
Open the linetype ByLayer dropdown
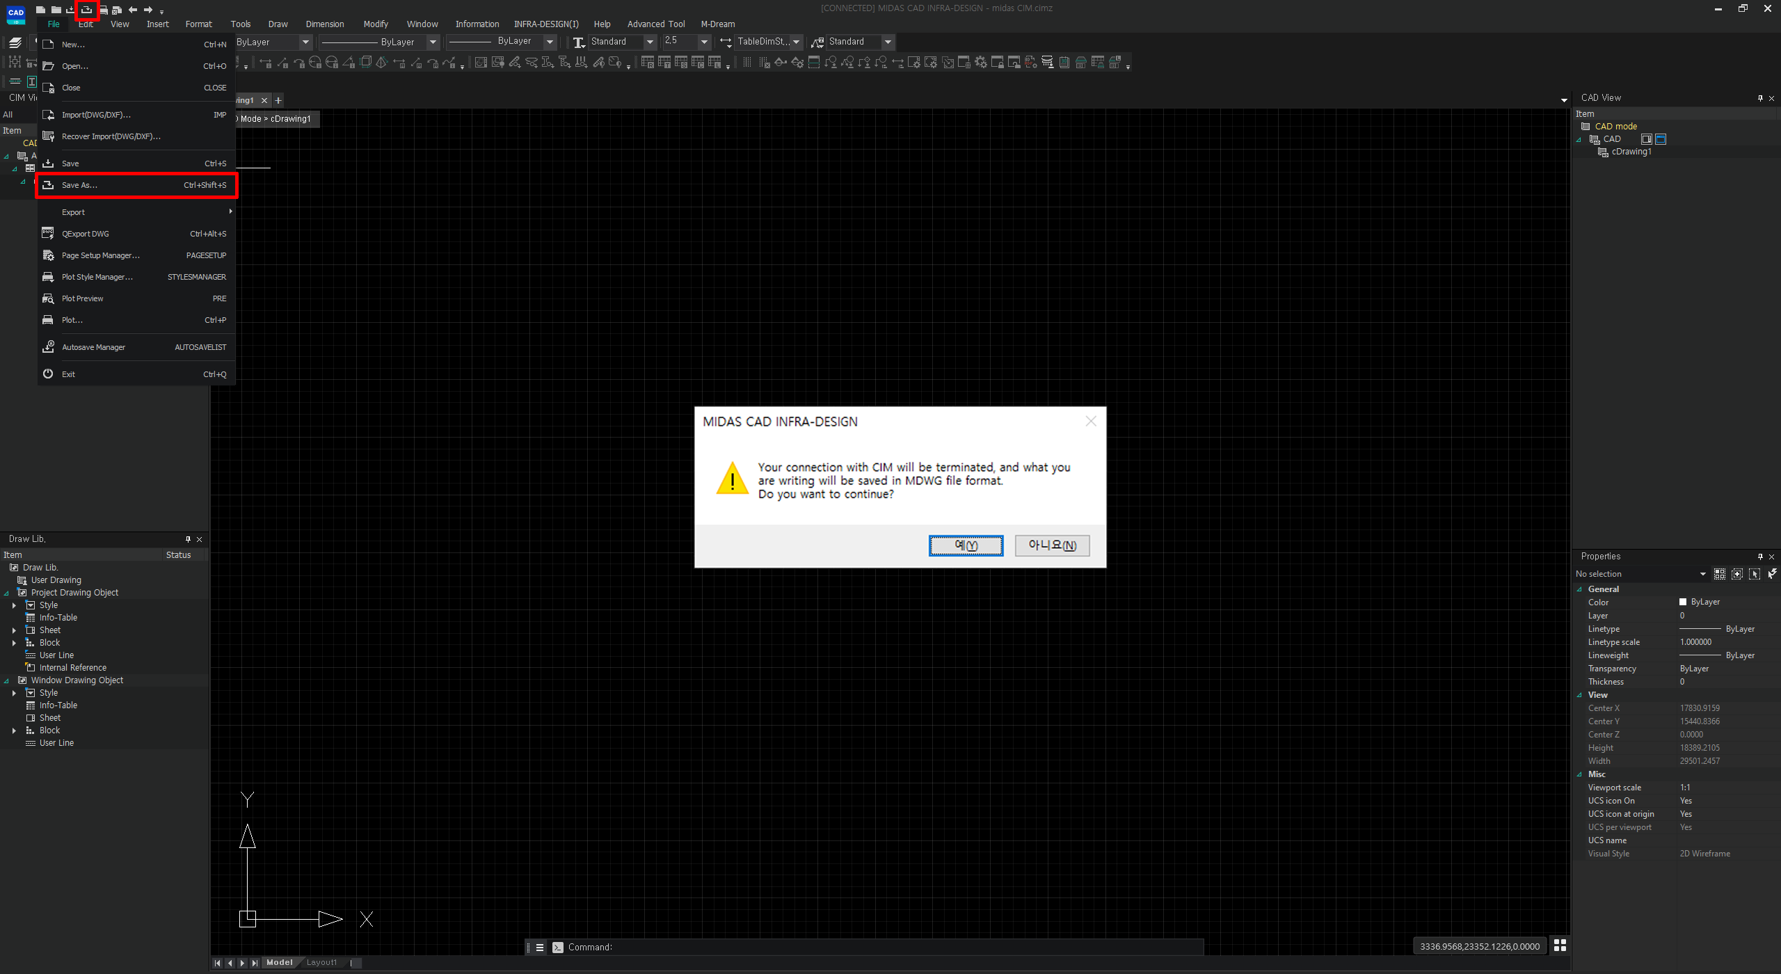coord(433,42)
